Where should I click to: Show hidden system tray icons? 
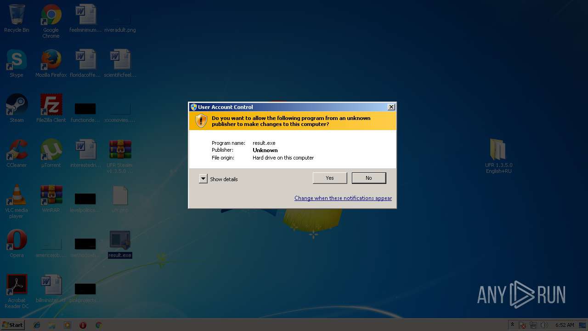512,325
